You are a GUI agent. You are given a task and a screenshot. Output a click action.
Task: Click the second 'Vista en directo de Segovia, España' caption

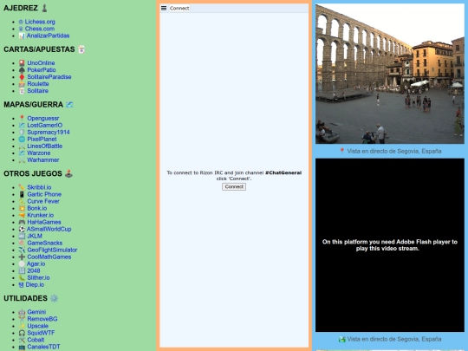pos(394,339)
